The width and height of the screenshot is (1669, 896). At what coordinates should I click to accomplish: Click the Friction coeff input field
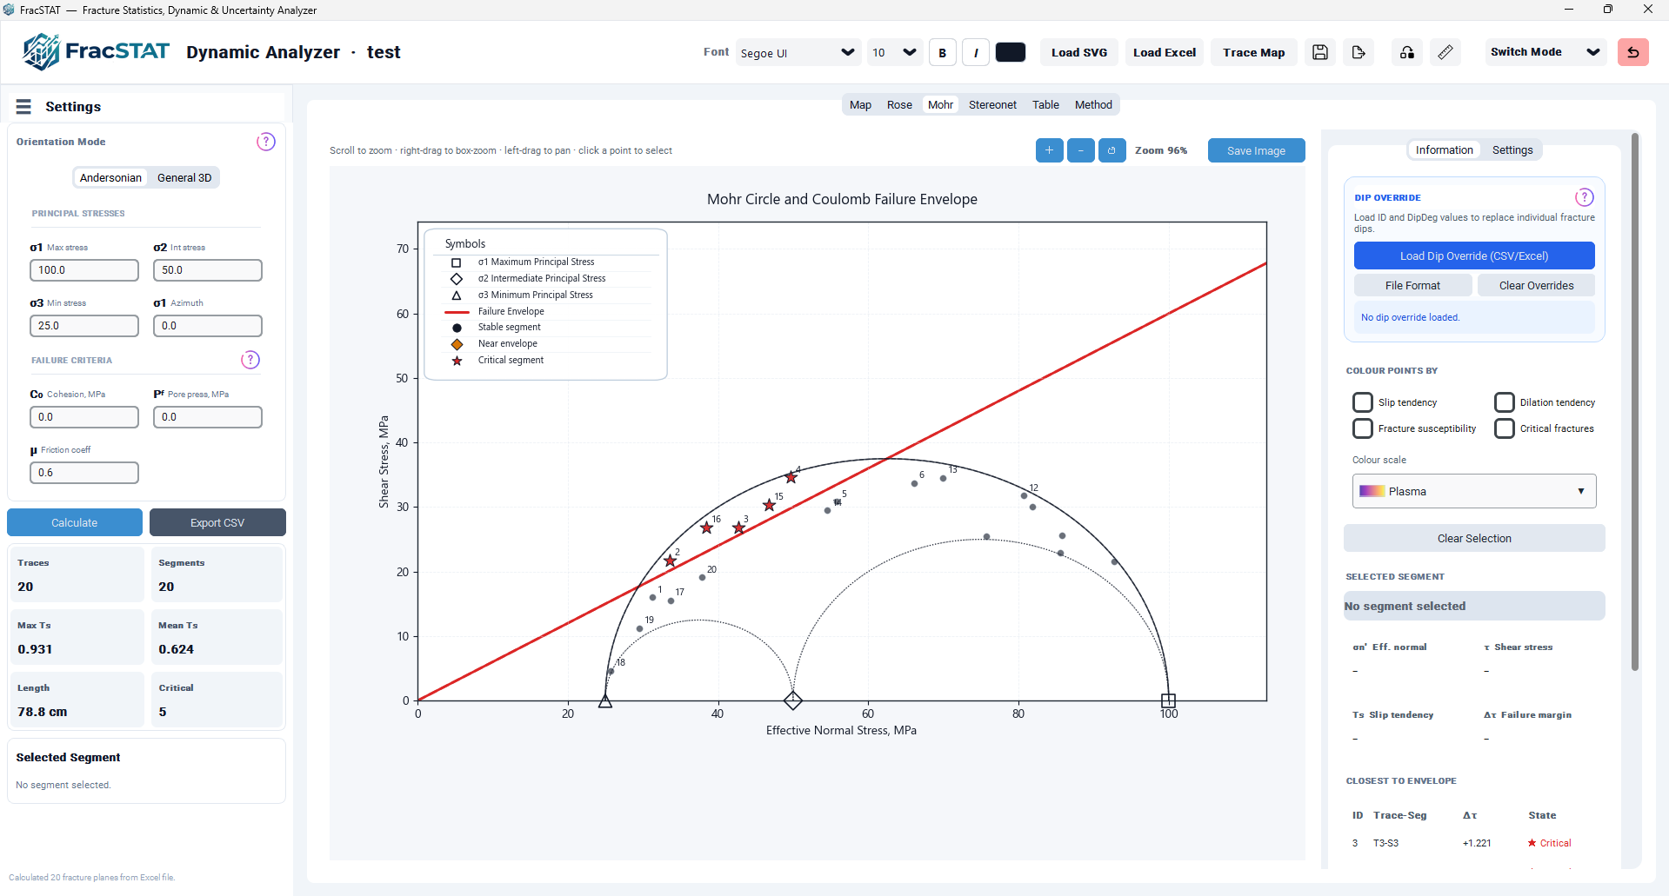84,473
